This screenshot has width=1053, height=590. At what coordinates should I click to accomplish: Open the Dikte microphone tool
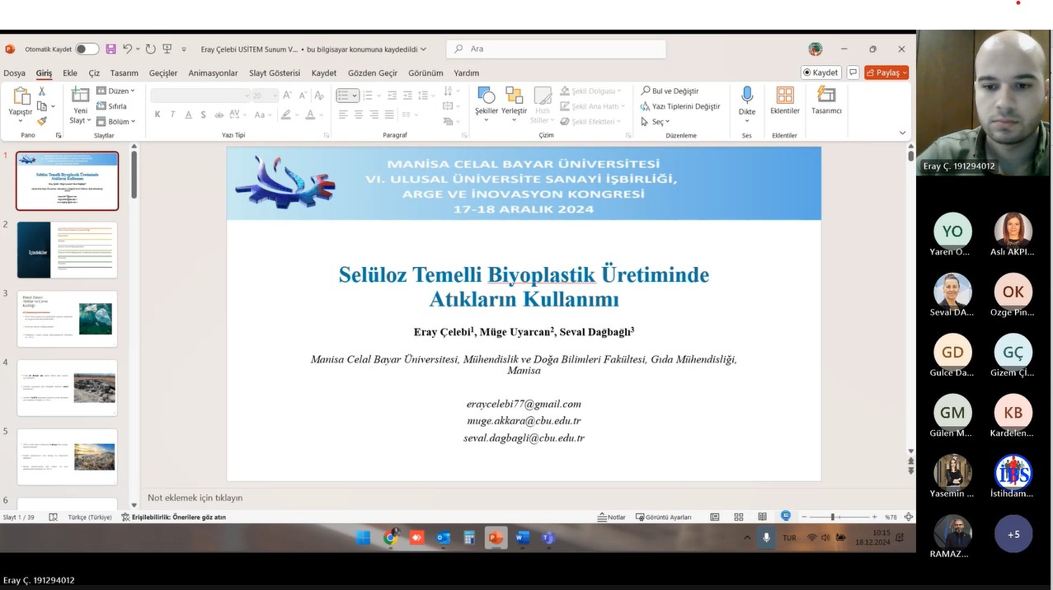point(746,101)
